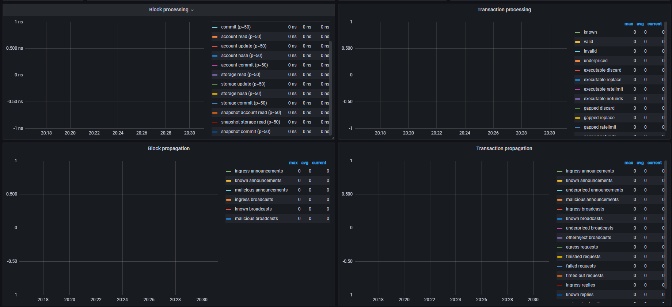Toggle the snapshot storage read (p=50) series
This screenshot has width=672, height=307.
(250, 122)
